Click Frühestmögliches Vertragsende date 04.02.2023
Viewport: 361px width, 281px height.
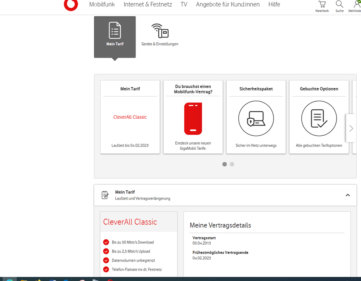(x=201, y=258)
